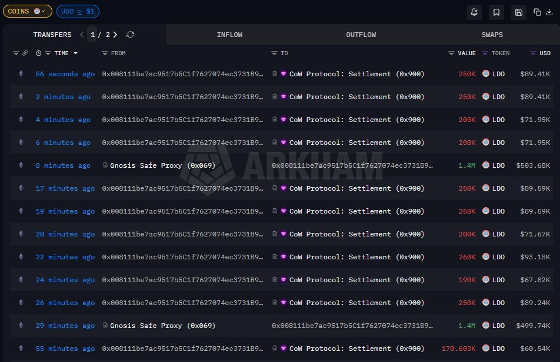The width and height of the screenshot is (560, 362).
Task: Click CoW Protocol logo in 6 minutes row
Action: tap(283, 142)
